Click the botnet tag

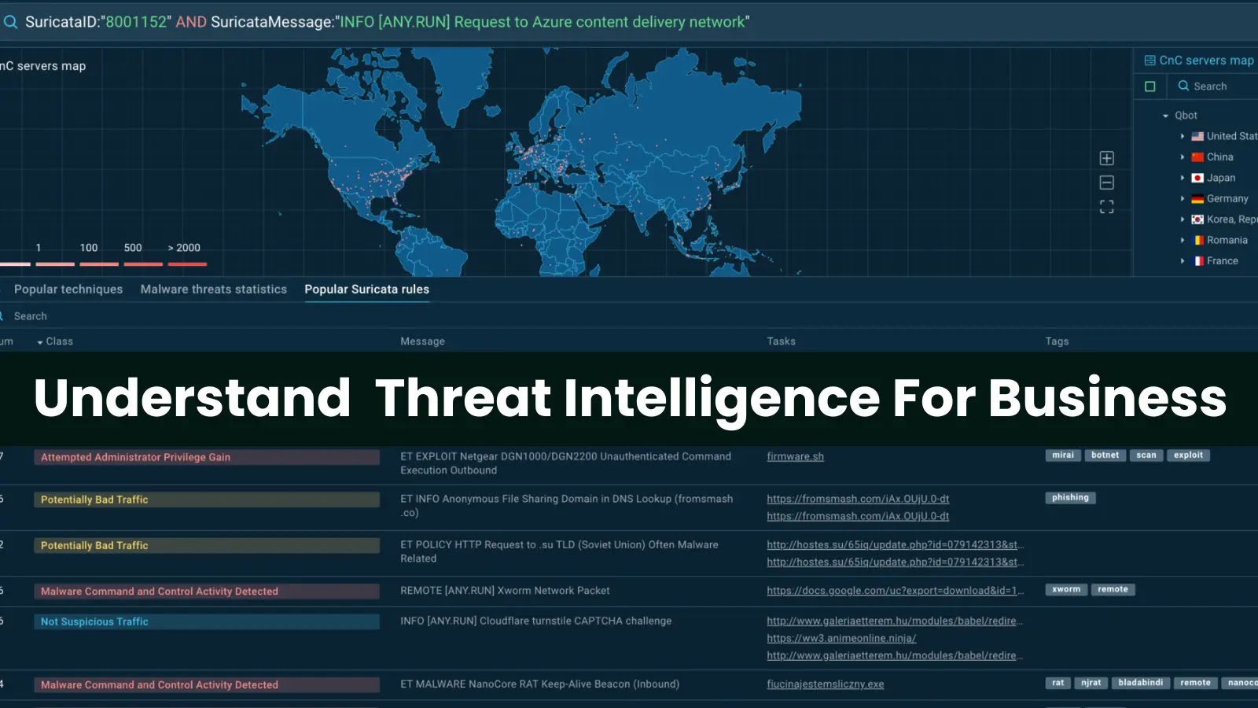tap(1105, 455)
